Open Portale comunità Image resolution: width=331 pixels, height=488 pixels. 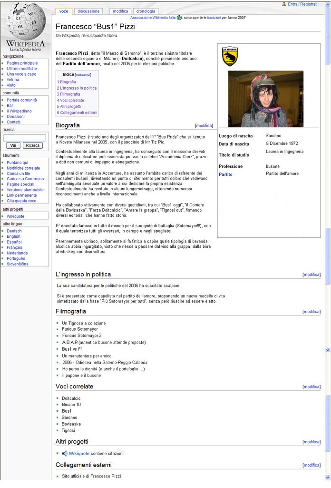click(22, 100)
